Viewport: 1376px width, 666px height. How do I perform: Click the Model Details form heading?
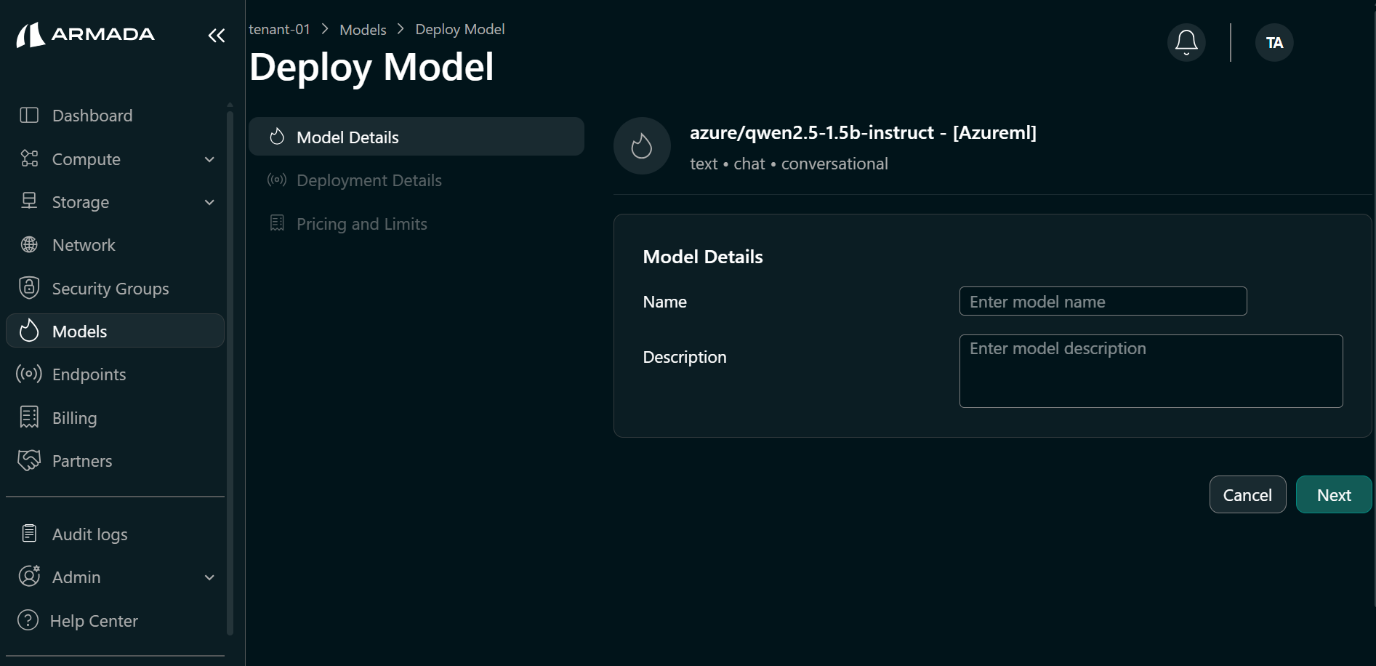[703, 257]
